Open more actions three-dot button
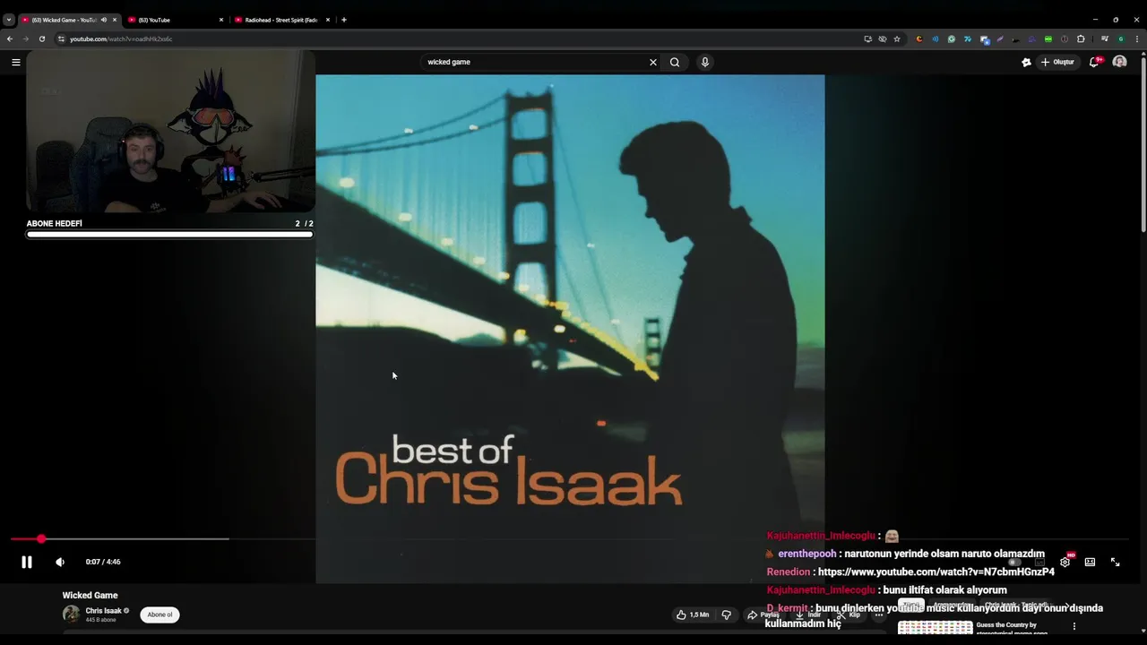 [x=879, y=615]
